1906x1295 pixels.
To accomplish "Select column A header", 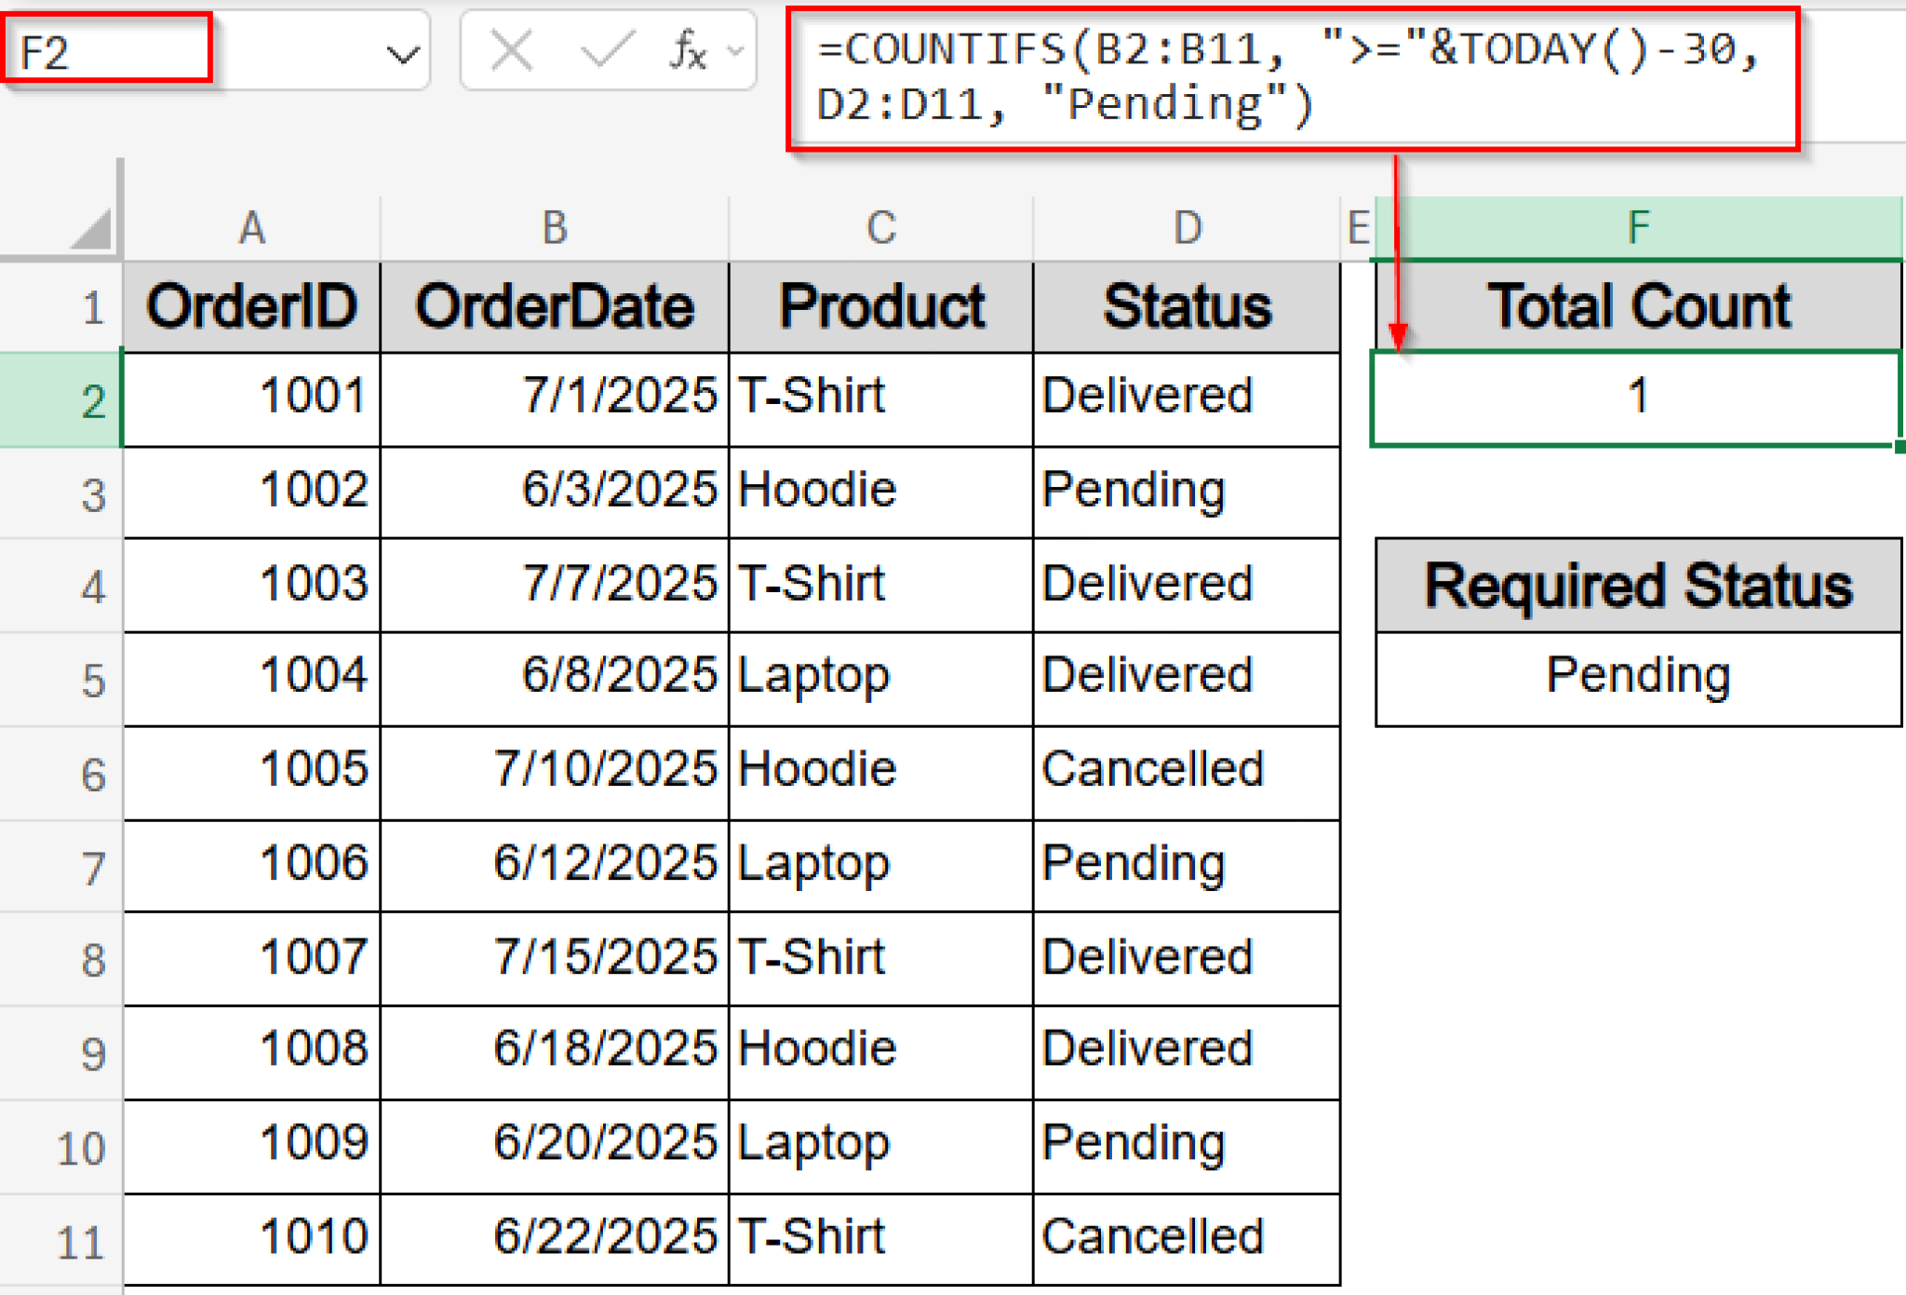I will [251, 226].
